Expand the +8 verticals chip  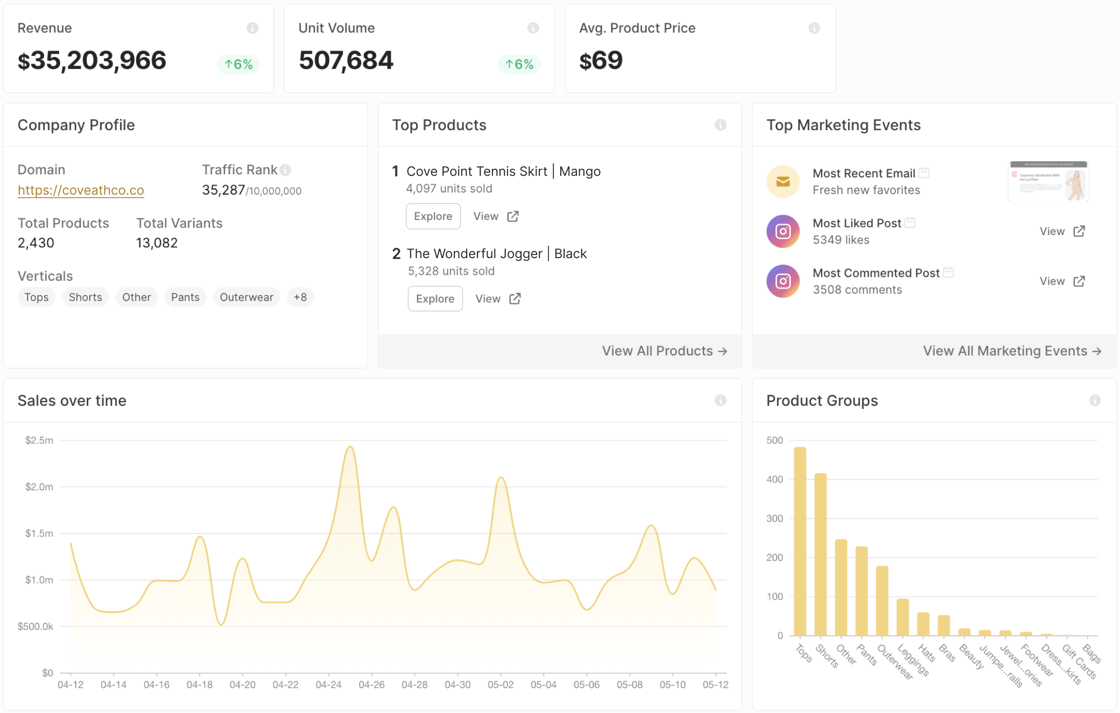pos(300,297)
